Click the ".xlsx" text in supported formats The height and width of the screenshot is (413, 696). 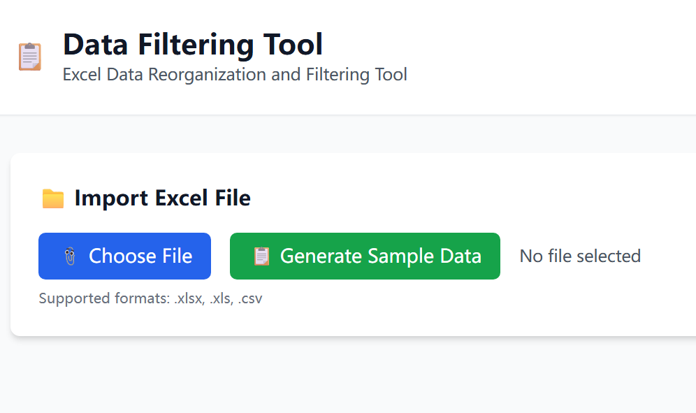(190, 299)
